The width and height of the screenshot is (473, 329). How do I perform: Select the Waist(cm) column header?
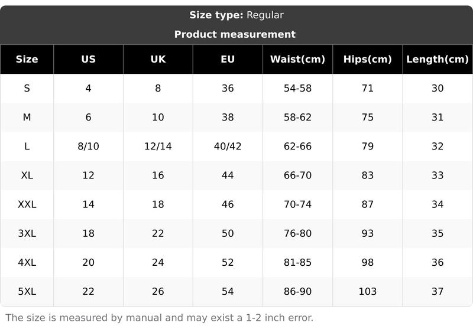tap(297, 59)
